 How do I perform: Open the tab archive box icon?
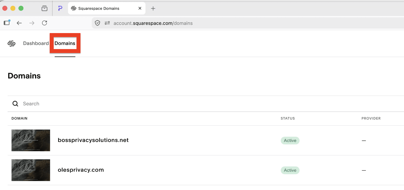click(44, 8)
